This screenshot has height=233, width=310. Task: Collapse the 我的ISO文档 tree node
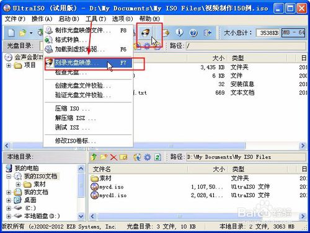[9, 177]
